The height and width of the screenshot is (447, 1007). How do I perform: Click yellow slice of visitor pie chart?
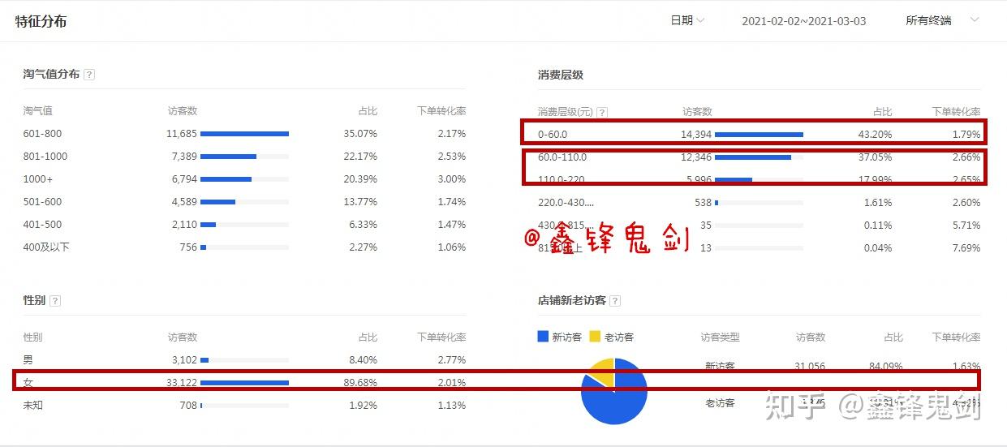pyautogui.click(x=602, y=372)
